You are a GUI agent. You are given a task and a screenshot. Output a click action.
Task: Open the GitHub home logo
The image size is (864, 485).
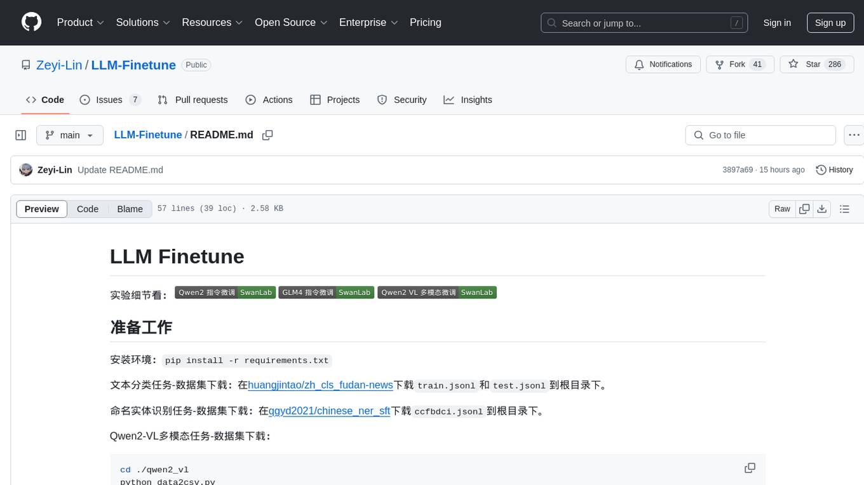[x=32, y=22]
